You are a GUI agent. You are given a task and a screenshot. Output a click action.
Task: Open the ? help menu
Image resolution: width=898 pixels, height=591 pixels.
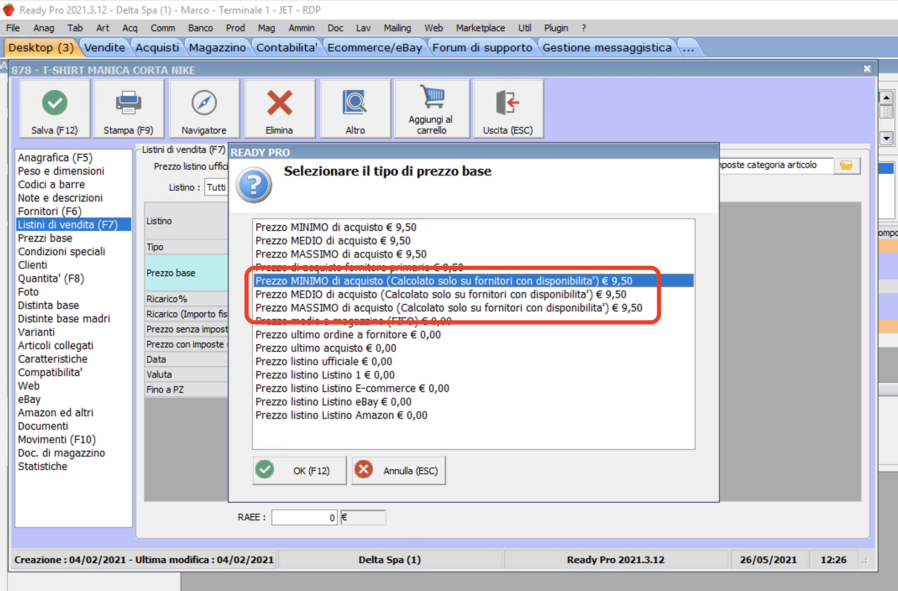pos(583,28)
